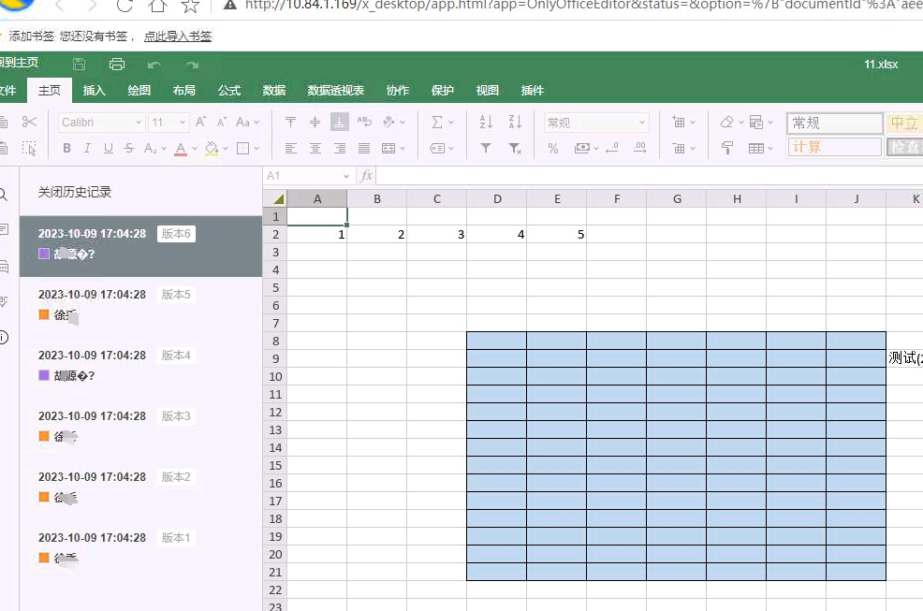Open About info icon in left sidebar
The height and width of the screenshot is (611, 923).
[x=4, y=337]
